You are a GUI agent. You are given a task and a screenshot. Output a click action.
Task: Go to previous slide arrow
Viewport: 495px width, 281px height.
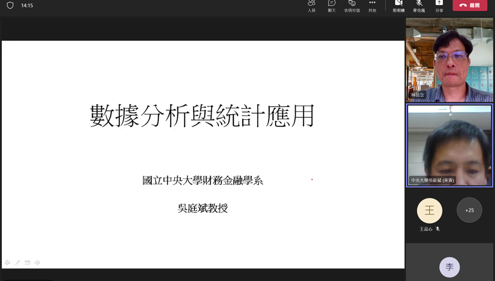7,262
